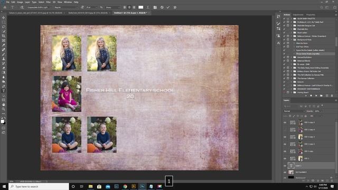Toggle text orientation in options bar
The height and width of the screenshot is (190, 338).
(22, 7)
